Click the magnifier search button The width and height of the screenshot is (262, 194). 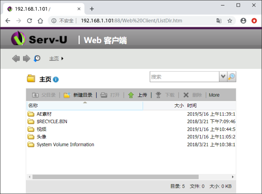[x=231, y=77]
